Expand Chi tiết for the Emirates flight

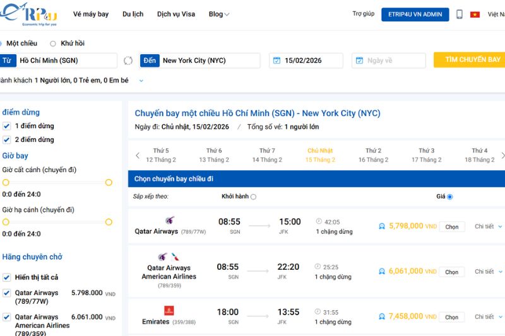[x=488, y=316]
